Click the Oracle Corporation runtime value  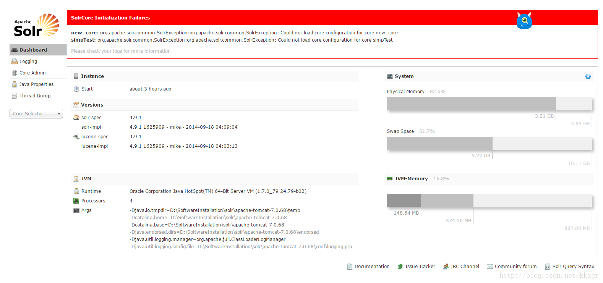point(218,191)
